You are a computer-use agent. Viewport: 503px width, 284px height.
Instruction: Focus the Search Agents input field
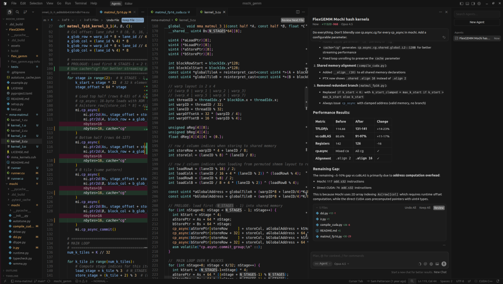click(478, 14)
